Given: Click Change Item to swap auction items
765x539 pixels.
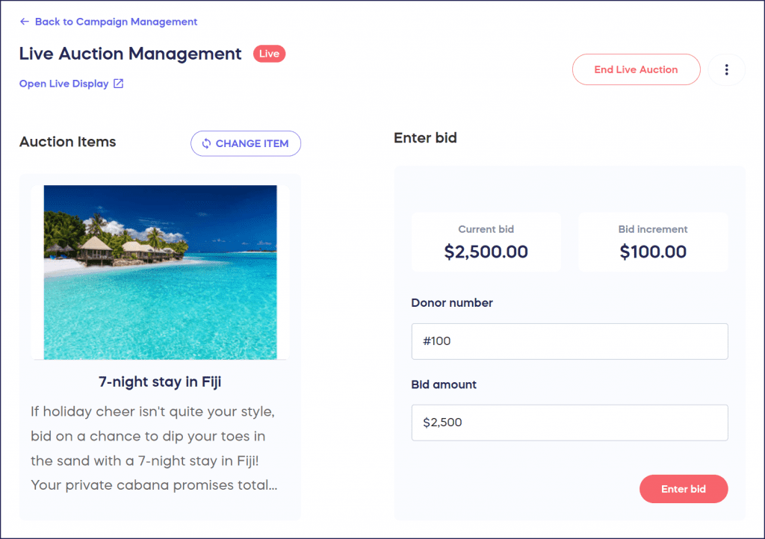Looking at the screenshot, I should pyautogui.click(x=246, y=143).
